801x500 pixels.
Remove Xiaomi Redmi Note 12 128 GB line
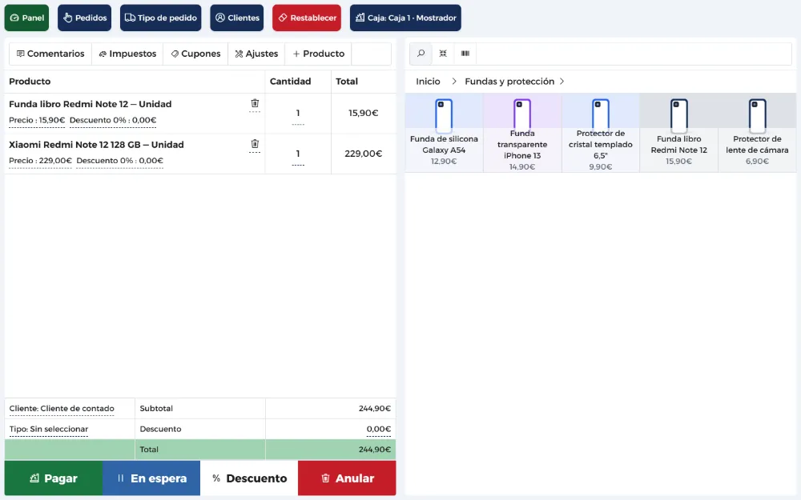(x=255, y=144)
